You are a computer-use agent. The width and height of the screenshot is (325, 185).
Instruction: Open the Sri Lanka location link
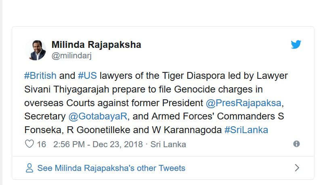click(168, 144)
